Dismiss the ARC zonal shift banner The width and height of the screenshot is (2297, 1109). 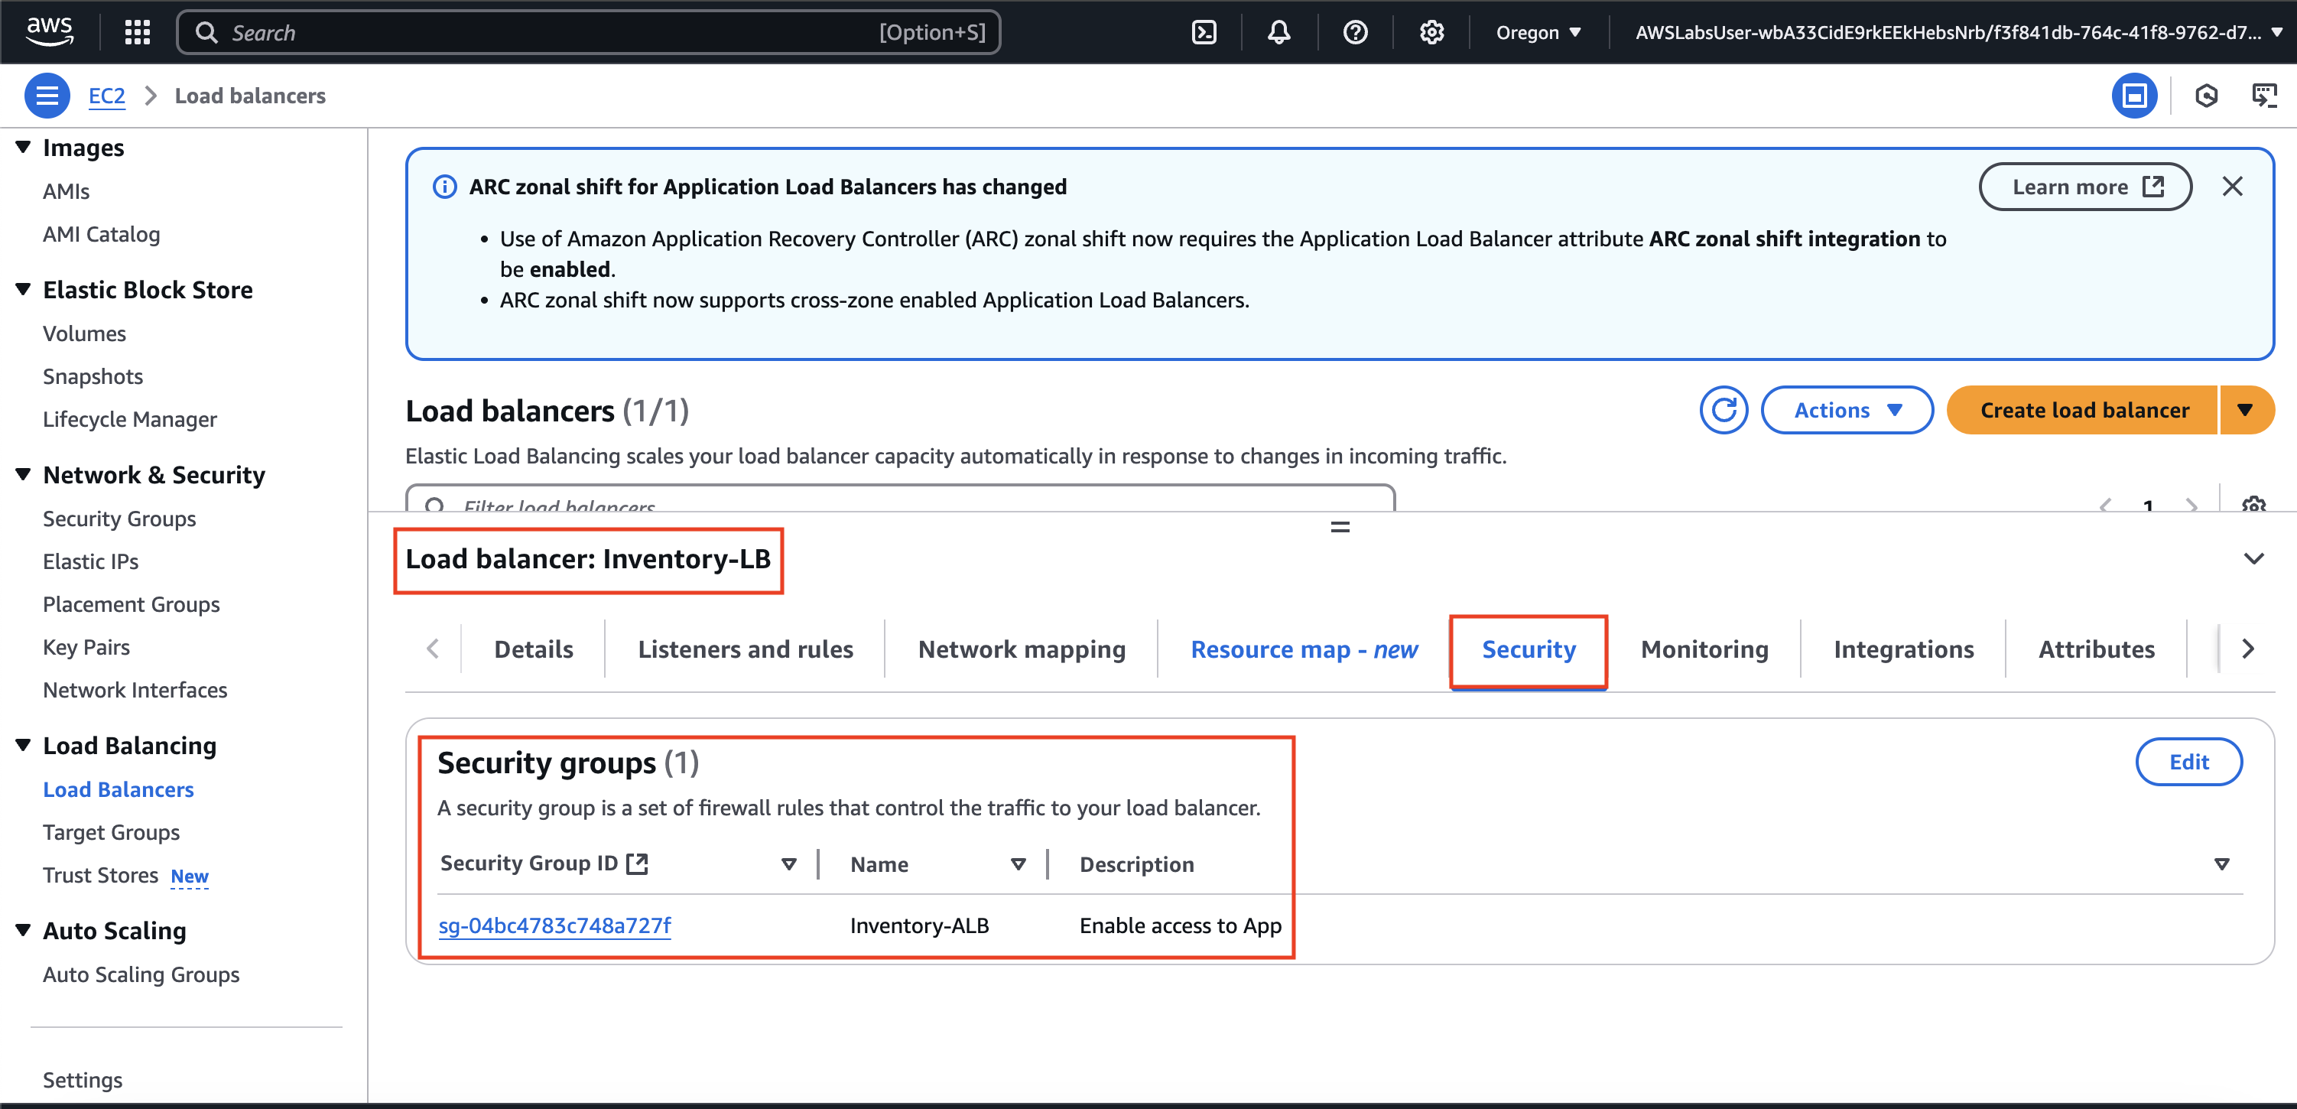point(2232,187)
